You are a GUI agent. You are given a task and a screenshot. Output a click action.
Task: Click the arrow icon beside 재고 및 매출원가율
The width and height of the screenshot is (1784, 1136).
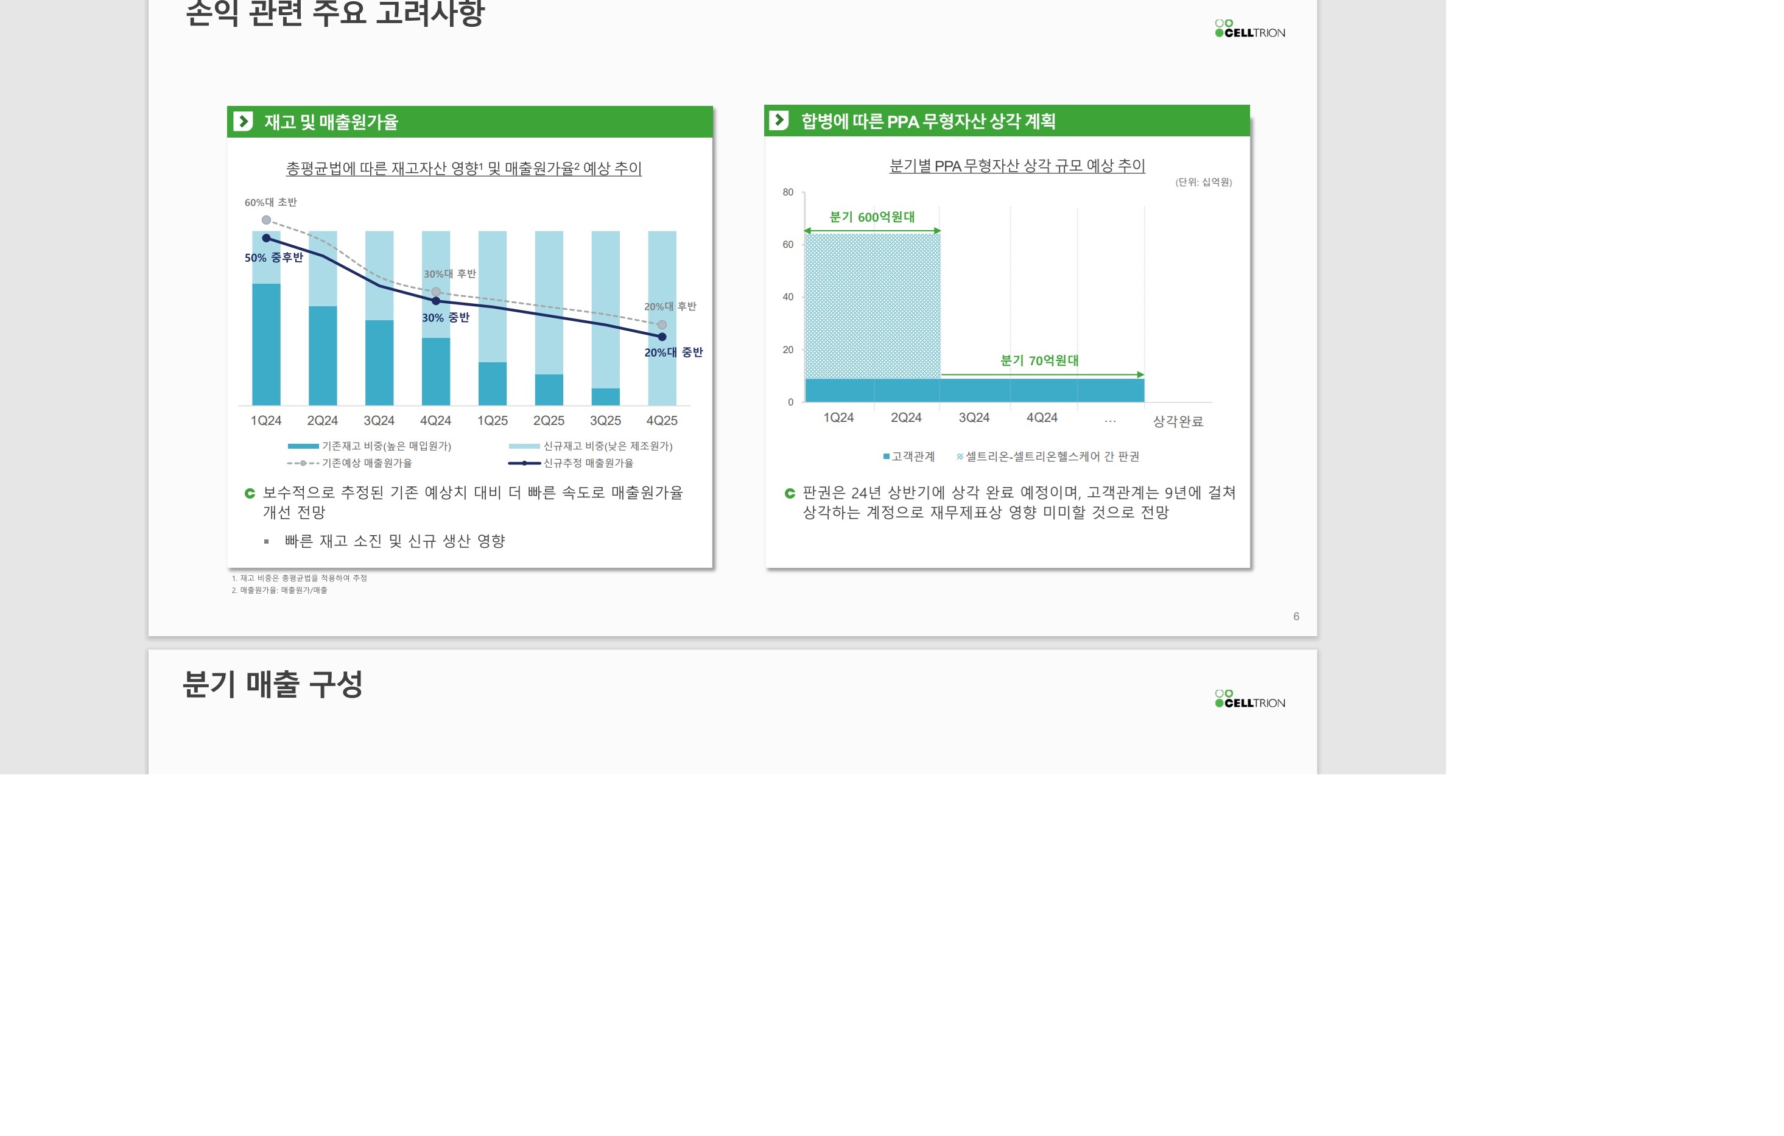pyautogui.click(x=243, y=121)
